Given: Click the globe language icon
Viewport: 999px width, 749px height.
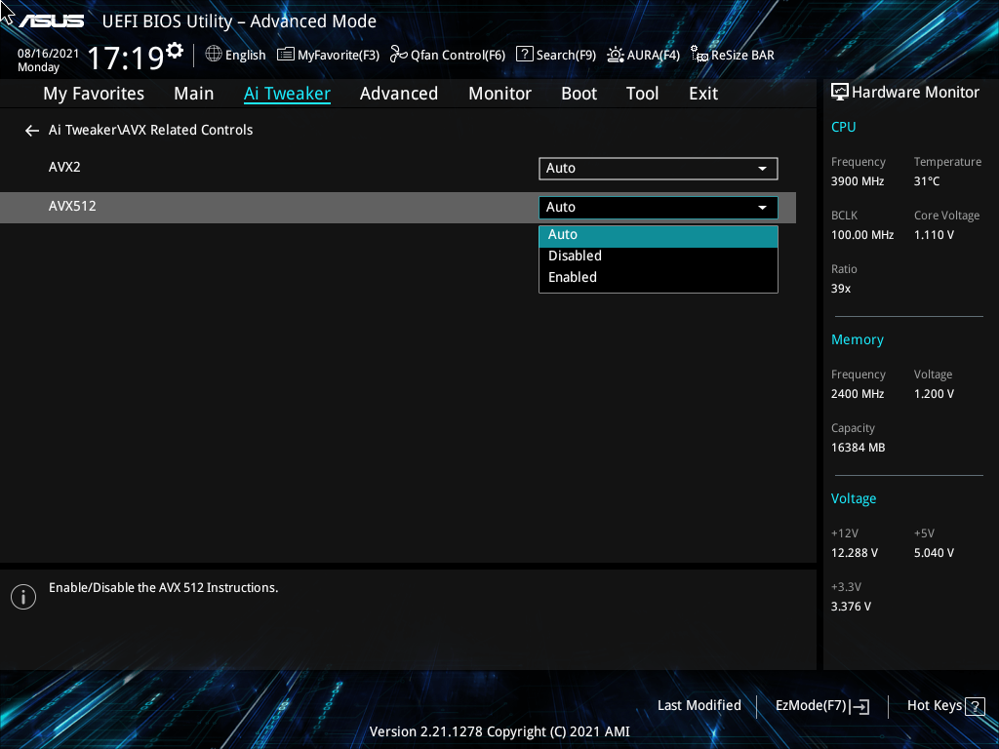Looking at the screenshot, I should coord(214,55).
